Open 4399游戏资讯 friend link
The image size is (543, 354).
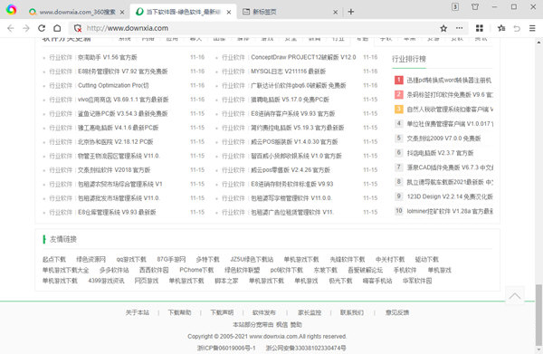[106, 281]
